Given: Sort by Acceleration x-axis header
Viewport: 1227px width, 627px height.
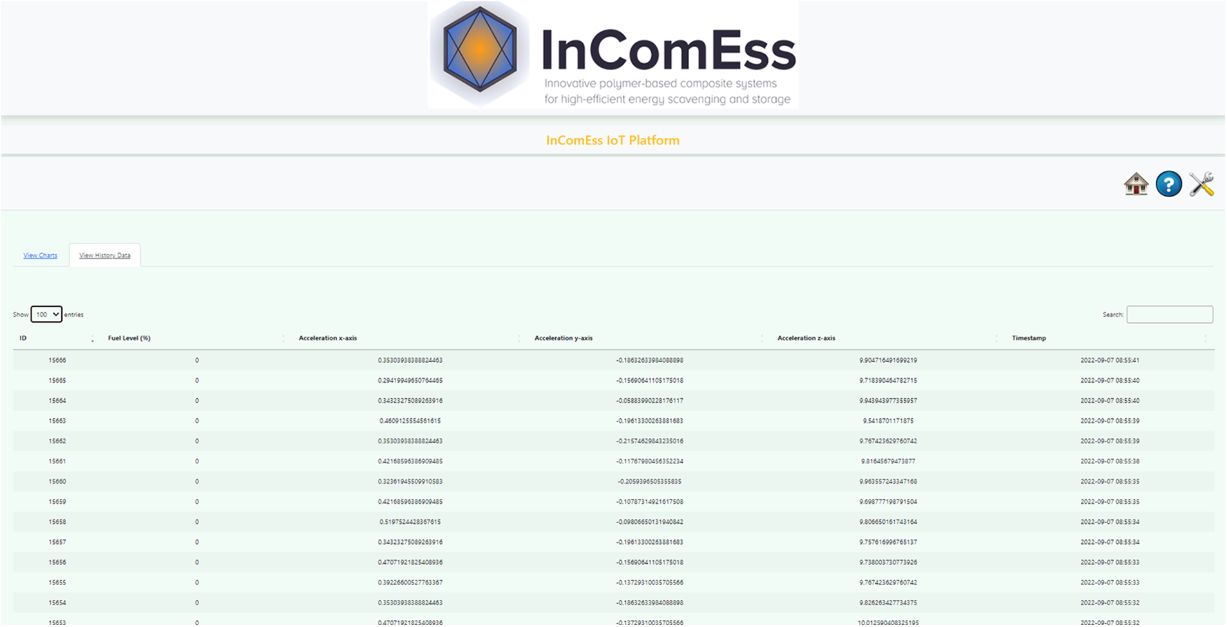Looking at the screenshot, I should (327, 338).
